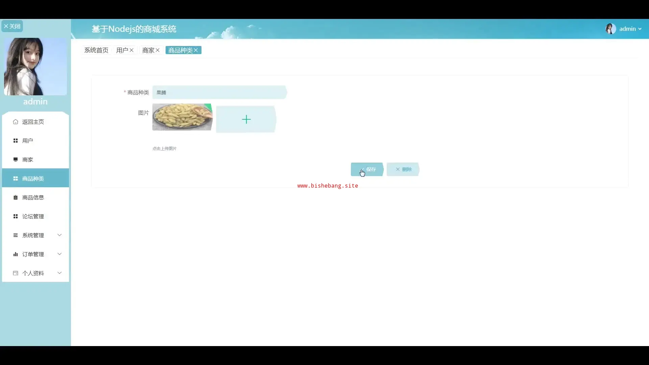Click the 商品种类 text input field
The height and width of the screenshot is (365, 649).
click(x=219, y=92)
